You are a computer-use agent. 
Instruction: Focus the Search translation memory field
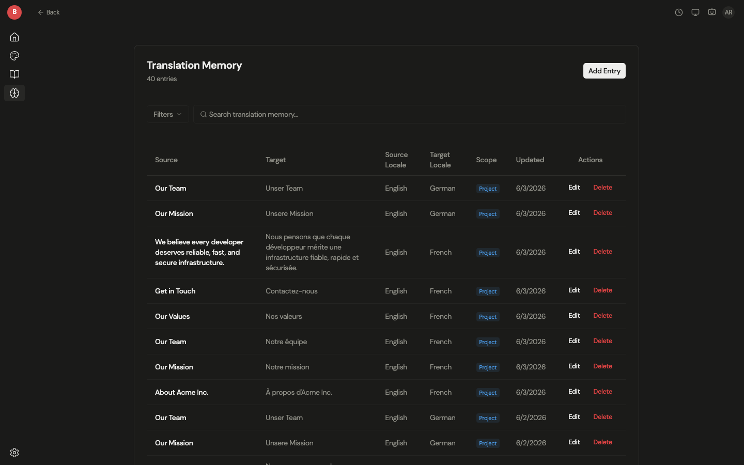tap(410, 114)
